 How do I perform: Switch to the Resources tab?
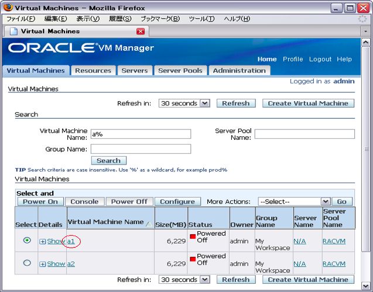tap(93, 71)
